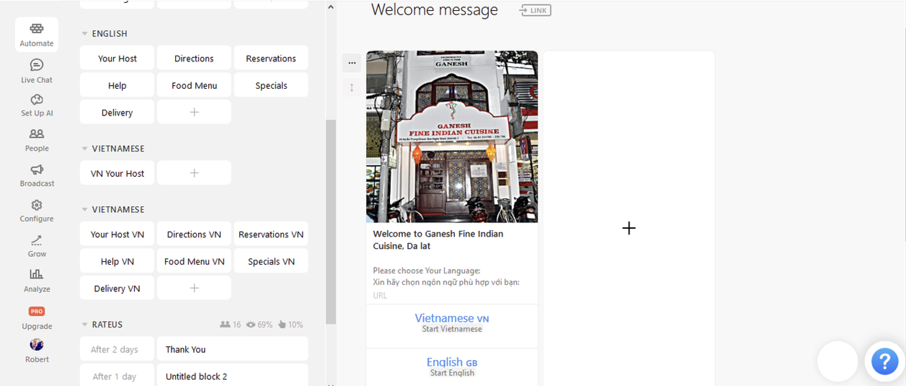The width and height of the screenshot is (906, 386).
Task: Open the Reservations block
Action: pyautogui.click(x=271, y=58)
